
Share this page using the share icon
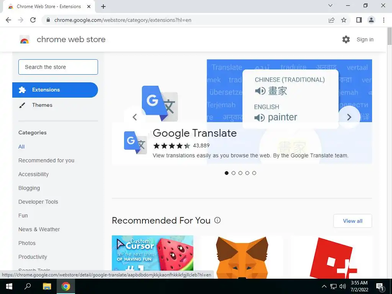[332, 20]
